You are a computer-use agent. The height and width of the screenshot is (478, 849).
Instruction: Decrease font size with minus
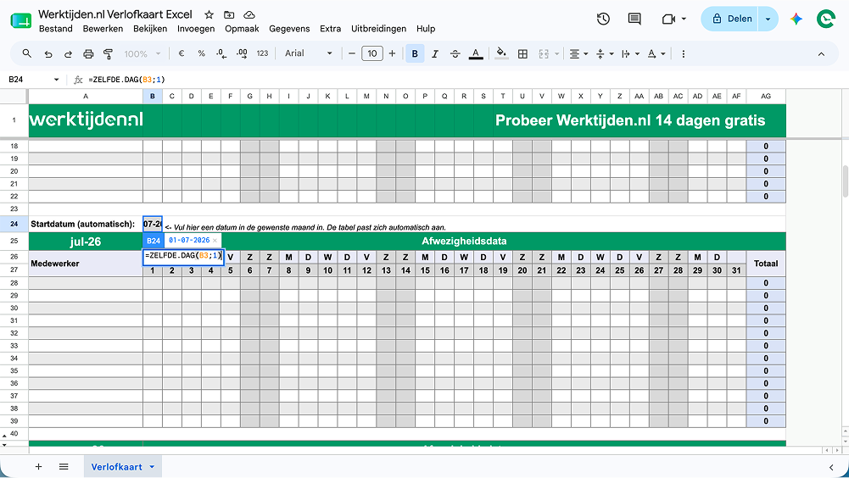pyautogui.click(x=351, y=53)
